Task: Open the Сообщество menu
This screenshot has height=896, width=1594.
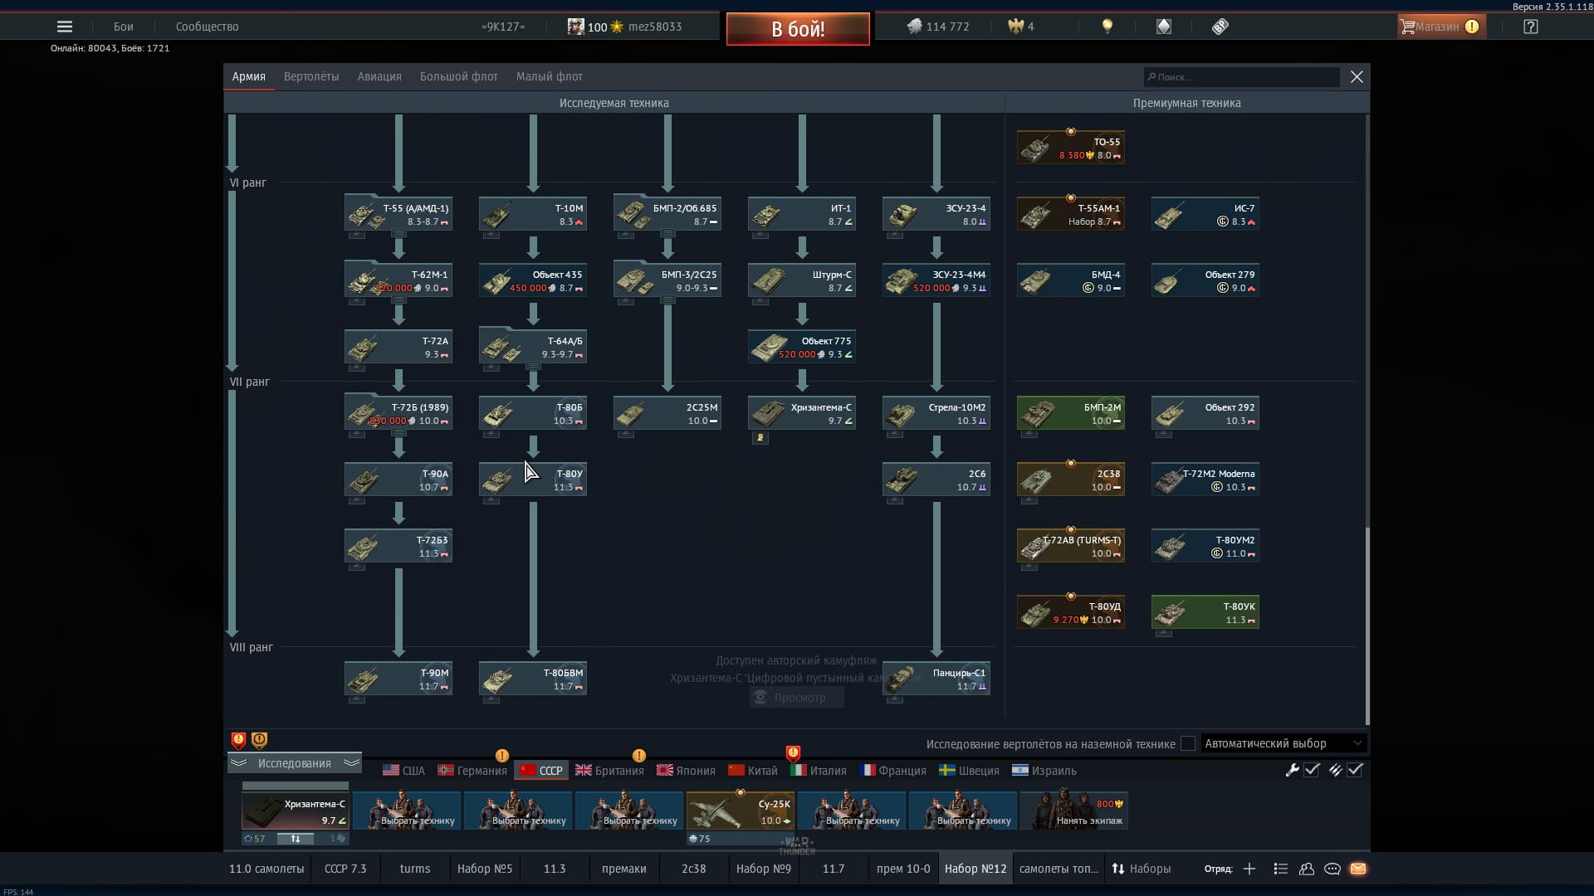Action: tap(208, 27)
